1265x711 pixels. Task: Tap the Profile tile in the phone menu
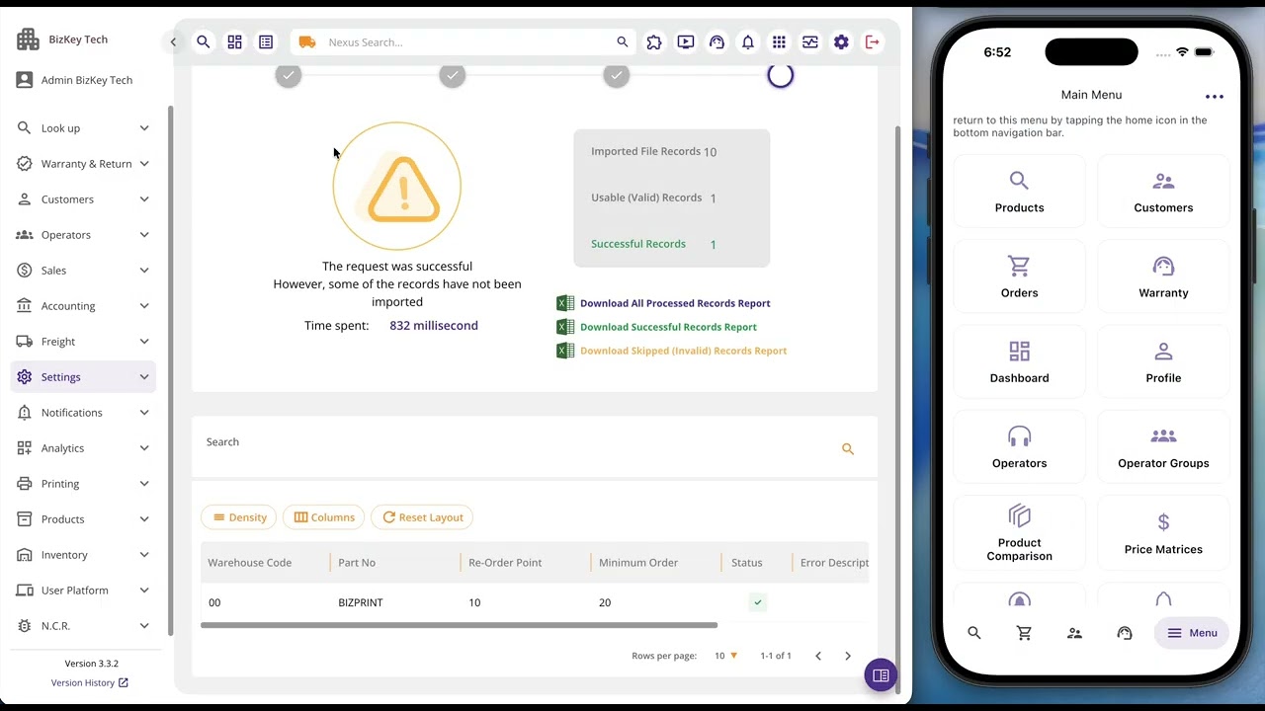(x=1163, y=362)
